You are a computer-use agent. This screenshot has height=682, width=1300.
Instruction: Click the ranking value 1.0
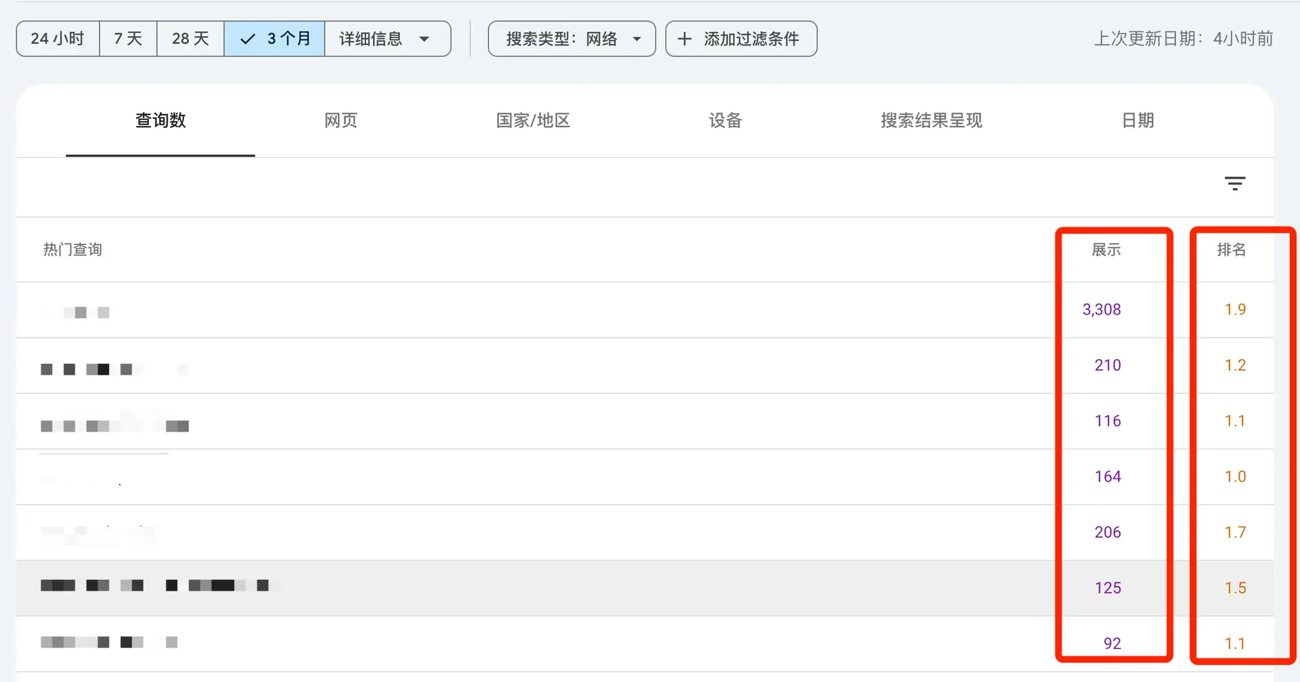pos(1235,476)
